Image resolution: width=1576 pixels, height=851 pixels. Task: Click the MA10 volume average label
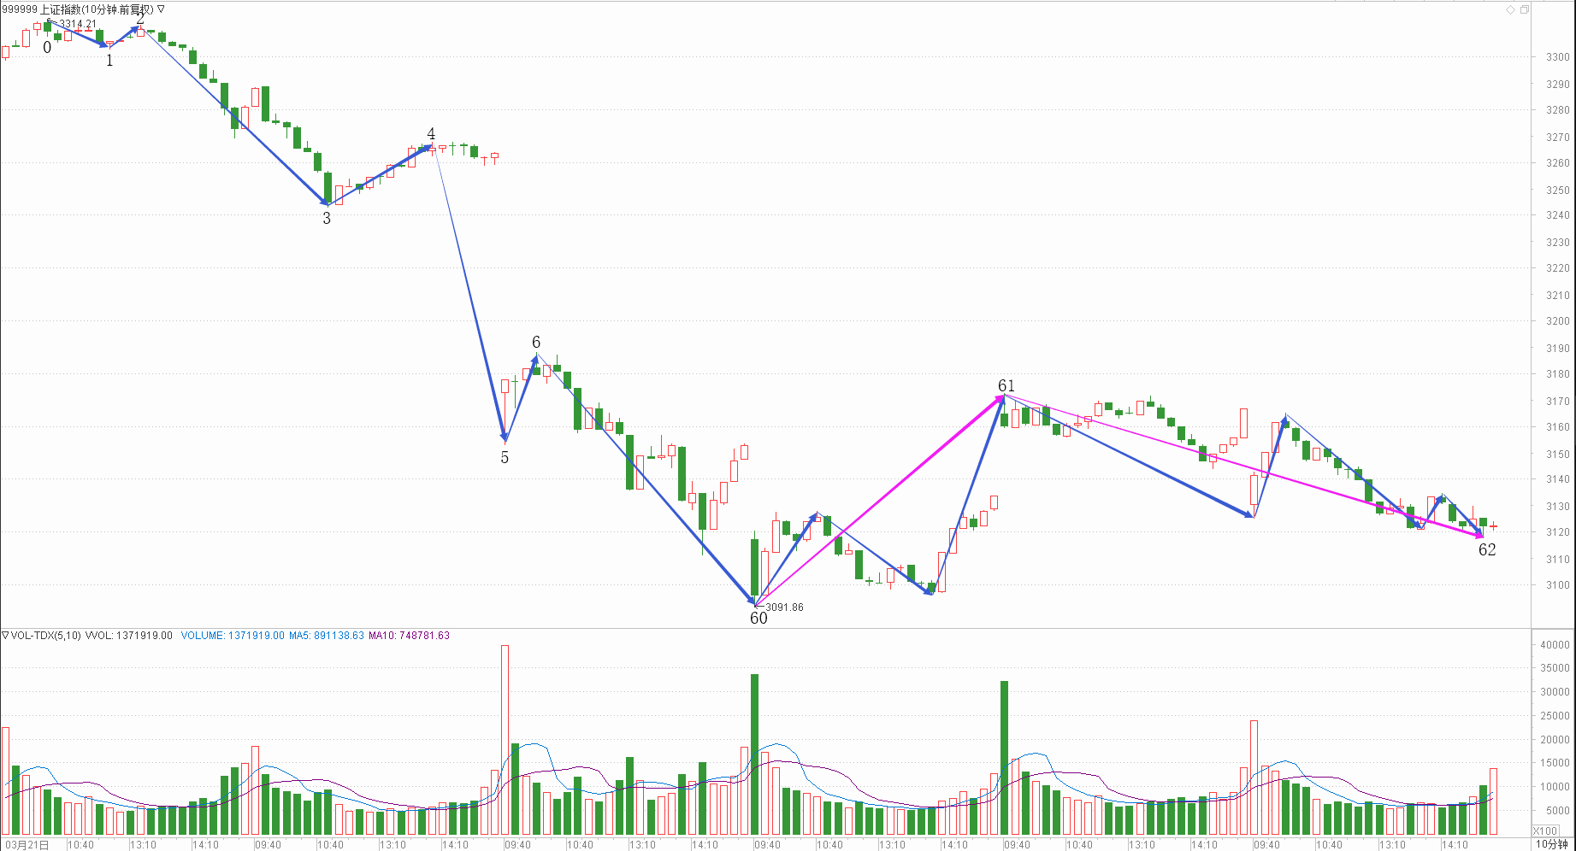click(409, 636)
